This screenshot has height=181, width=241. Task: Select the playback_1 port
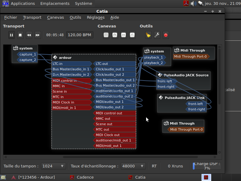(155, 57)
